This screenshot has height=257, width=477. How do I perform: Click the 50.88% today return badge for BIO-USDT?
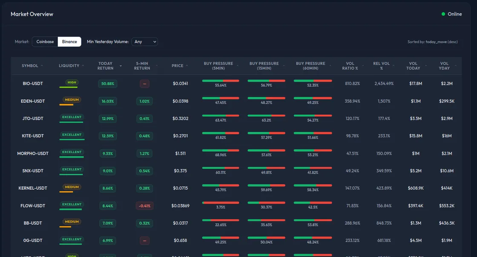[108, 84]
